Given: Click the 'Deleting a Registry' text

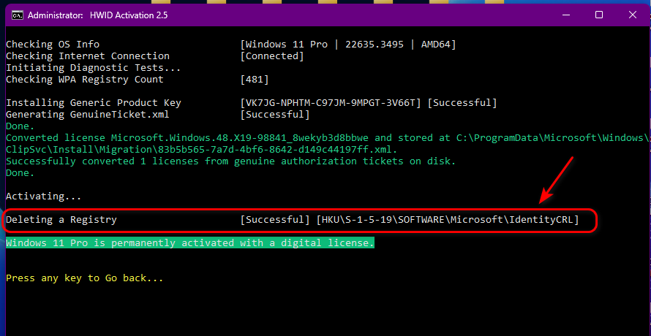Looking at the screenshot, I should click(61, 219).
